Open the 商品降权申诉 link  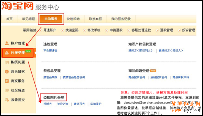tap(181, 77)
